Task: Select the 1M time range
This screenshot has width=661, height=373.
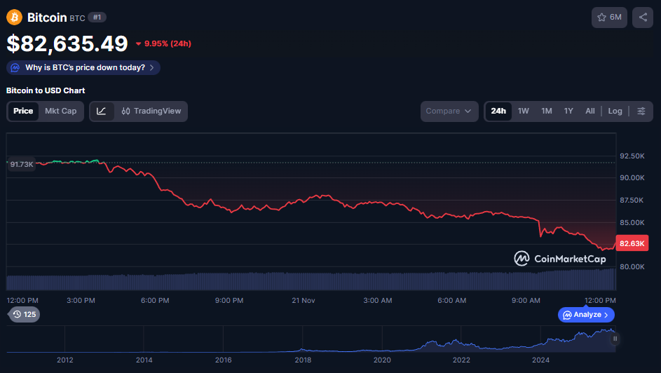Action: 547,111
